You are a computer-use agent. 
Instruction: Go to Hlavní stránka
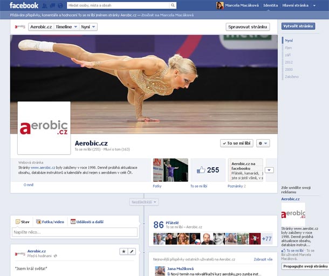coord(296,5)
